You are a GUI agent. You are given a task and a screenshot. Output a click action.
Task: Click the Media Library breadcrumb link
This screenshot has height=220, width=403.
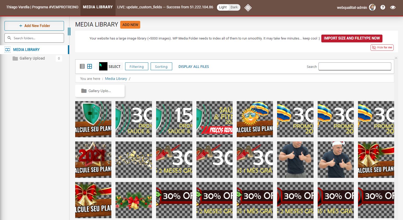pyautogui.click(x=116, y=79)
